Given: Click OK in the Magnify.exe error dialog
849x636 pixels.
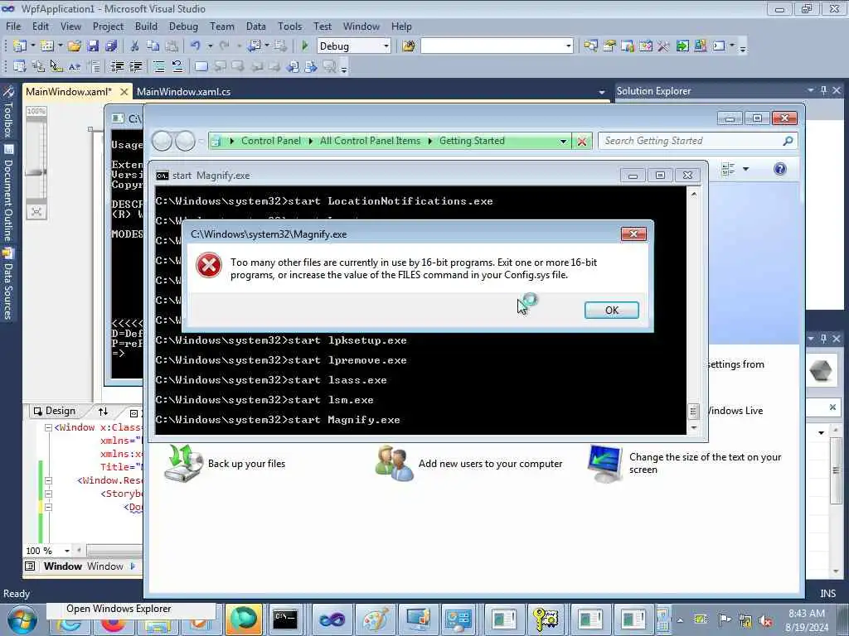Looking at the screenshot, I should coord(611,310).
